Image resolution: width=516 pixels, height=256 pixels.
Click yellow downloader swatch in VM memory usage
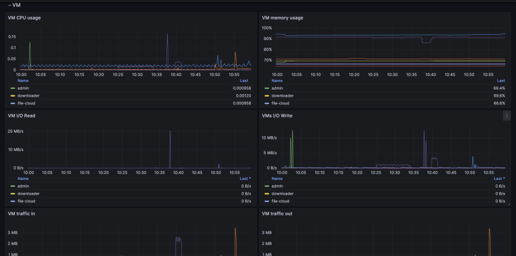pos(267,96)
